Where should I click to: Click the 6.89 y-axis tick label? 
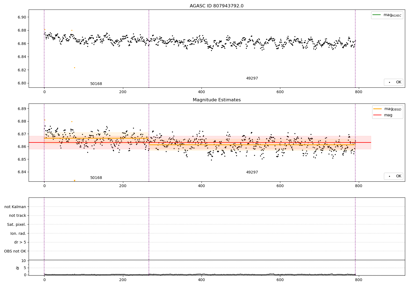pyautogui.click(x=22, y=109)
